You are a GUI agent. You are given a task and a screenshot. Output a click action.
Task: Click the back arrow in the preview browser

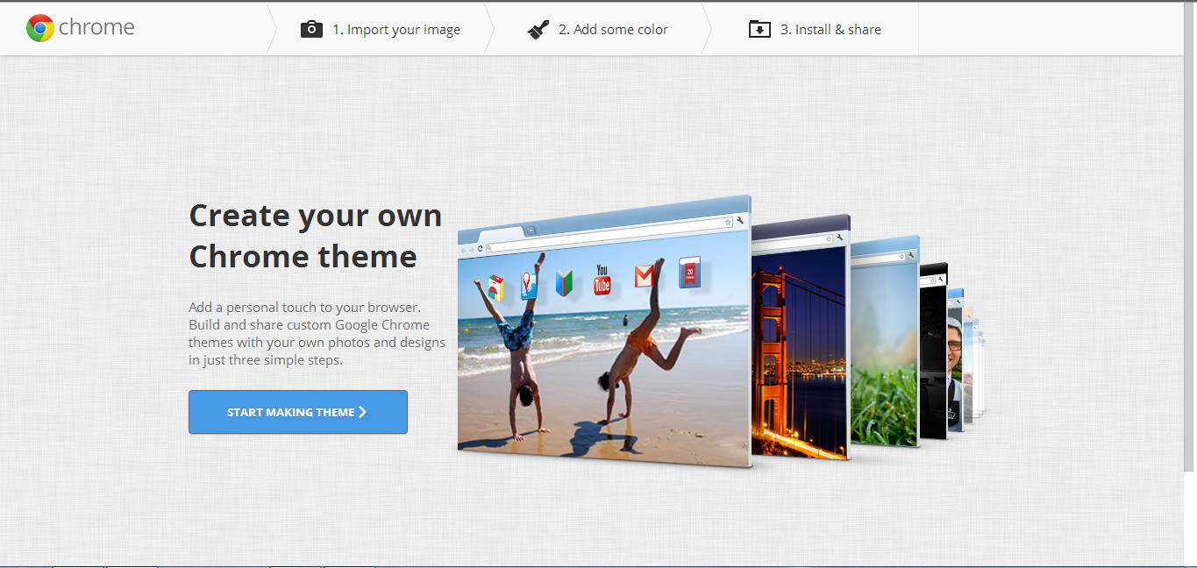[x=463, y=251]
